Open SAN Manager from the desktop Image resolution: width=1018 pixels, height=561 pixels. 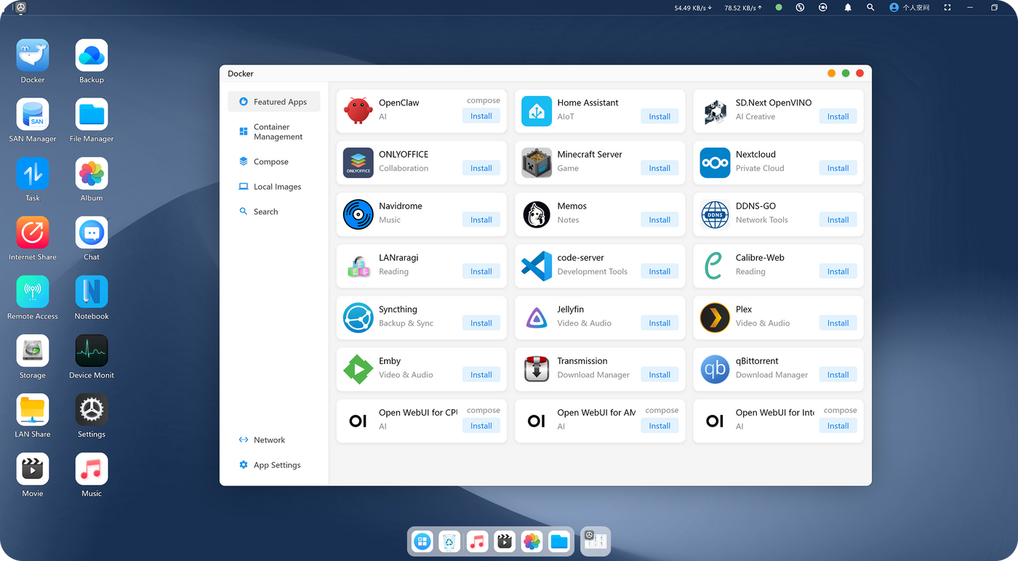33,114
